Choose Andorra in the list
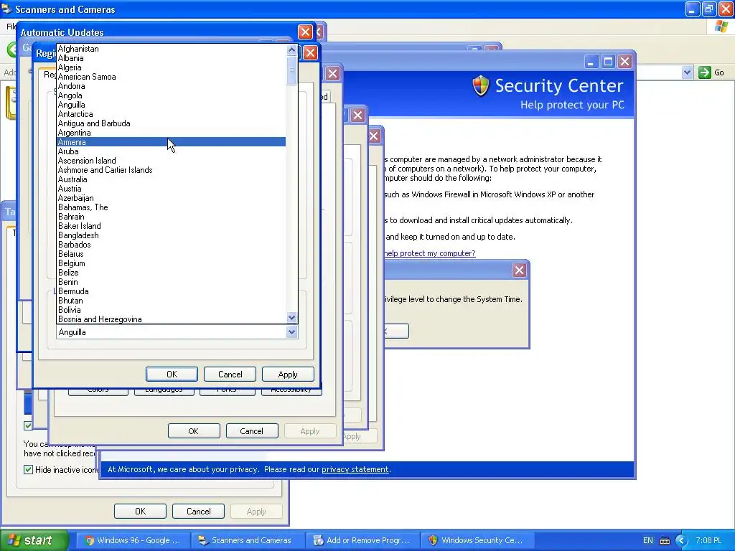 click(x=171, y=86)
